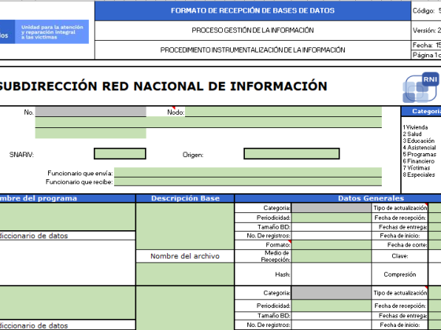Click the Versión cell
Viewport: 441px width, 330px height.
coord(426,31)
